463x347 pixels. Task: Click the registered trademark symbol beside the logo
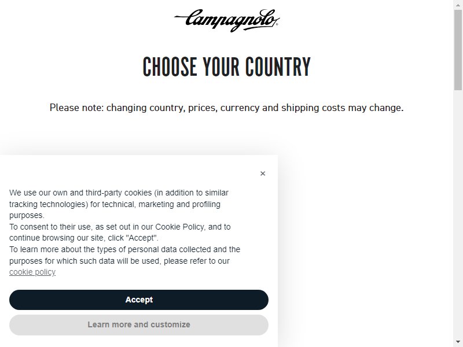pyautogui.click(x=277, y=25)
